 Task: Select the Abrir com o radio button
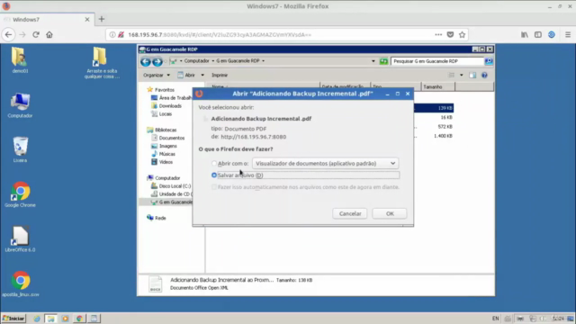[214, 163]
